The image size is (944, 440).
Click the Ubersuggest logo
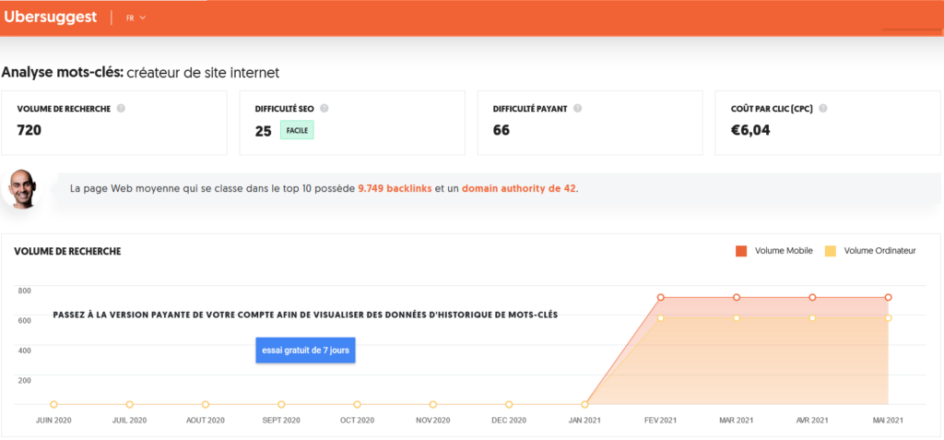click(50, 17)
